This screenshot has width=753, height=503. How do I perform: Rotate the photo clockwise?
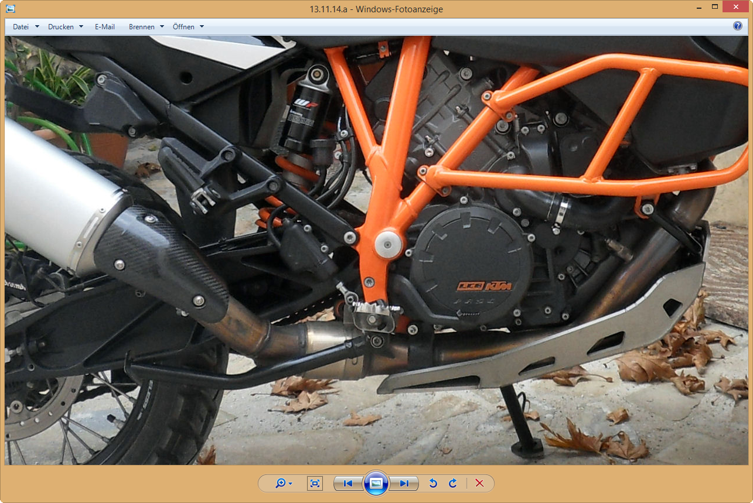[452, 483]
